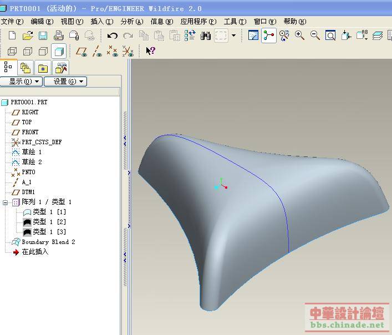Switch to the Favorites navigator tab

coord(43,68)
